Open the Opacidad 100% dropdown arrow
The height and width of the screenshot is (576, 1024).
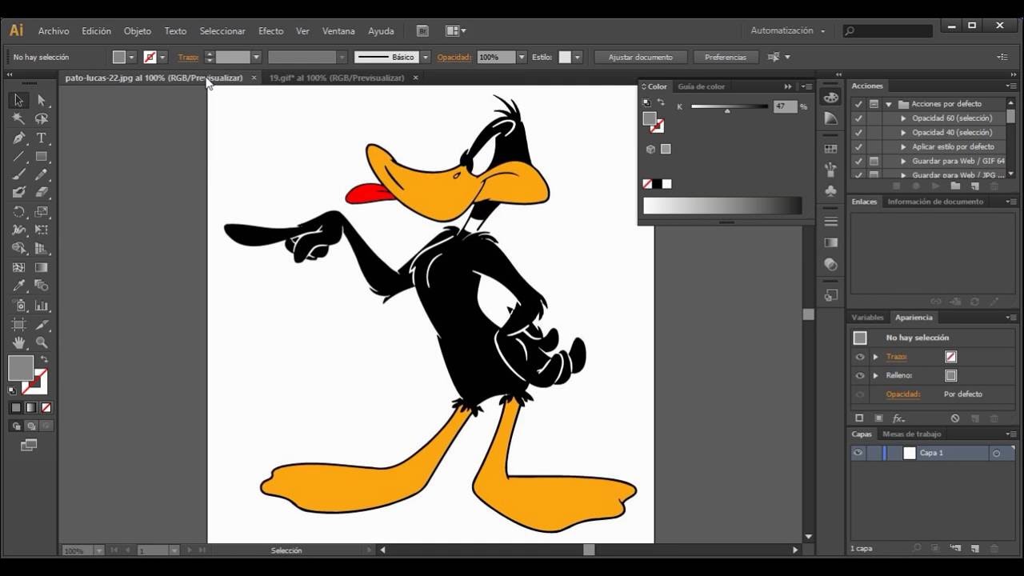point(522,58)
